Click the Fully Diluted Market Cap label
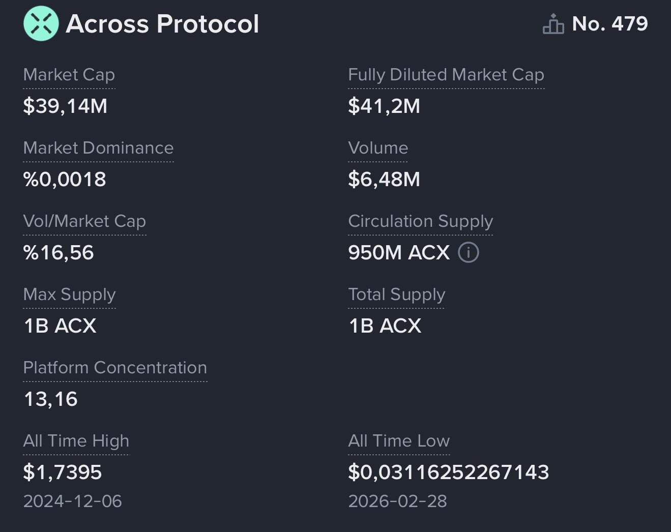671x532 pixels. pyautogui.click(x=446, y=75)
